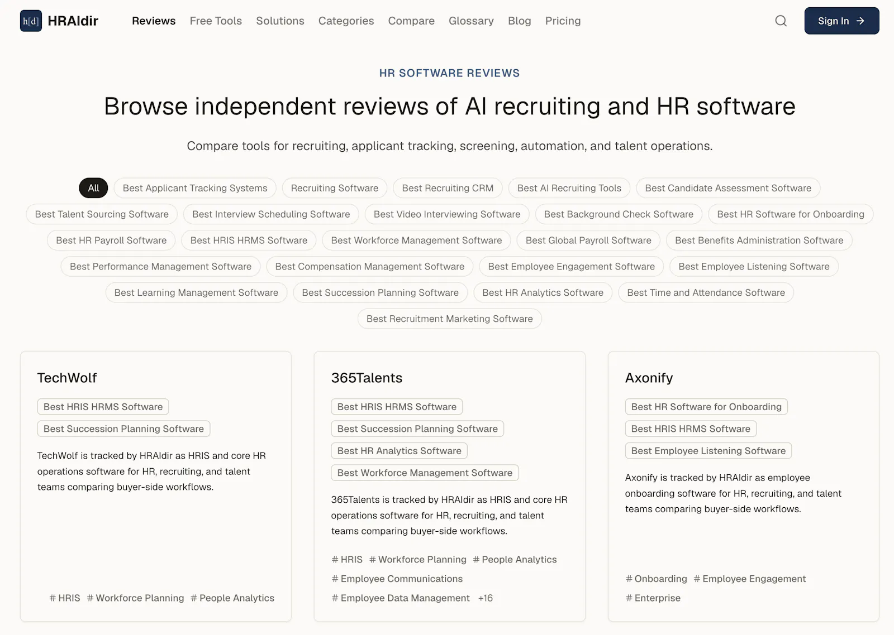The height and width of the screenshot is (635, 894).
Task: Click 365Talents' Best HRIS HRMS Software tag
Action: (x=397, y=407)
